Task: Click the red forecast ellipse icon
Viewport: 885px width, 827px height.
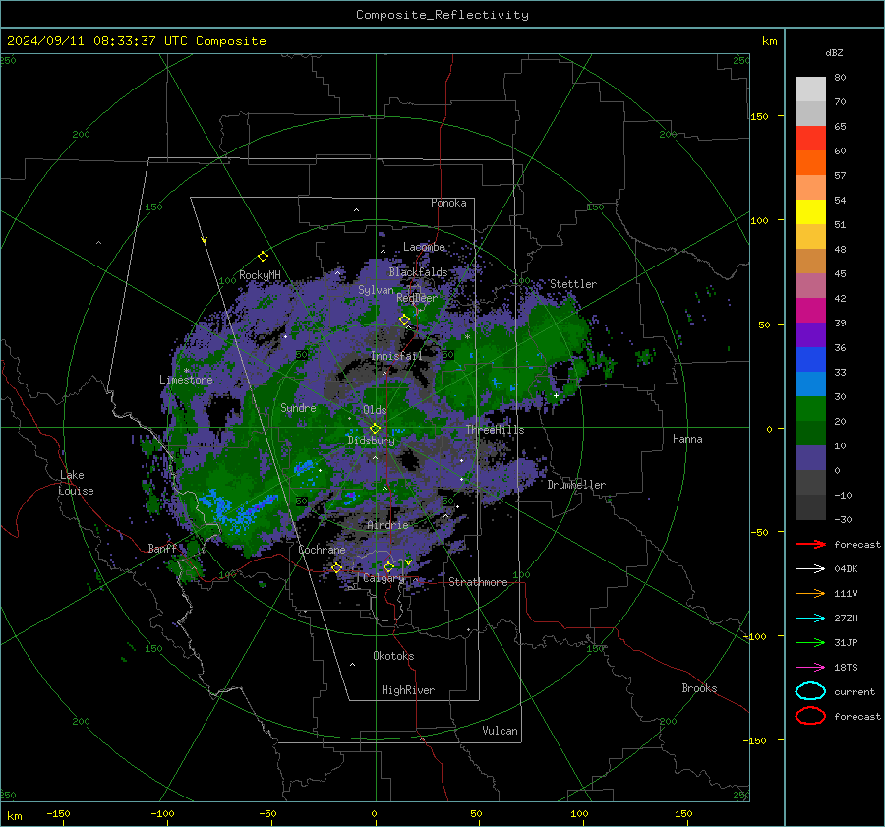Action: 810,716
